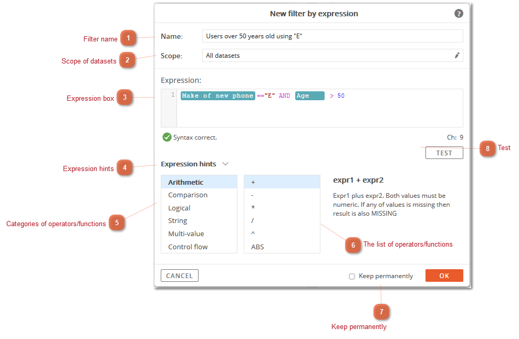Edit scope with the pencil icon
This screenshot has width=519, height=339.
point(457,55)
